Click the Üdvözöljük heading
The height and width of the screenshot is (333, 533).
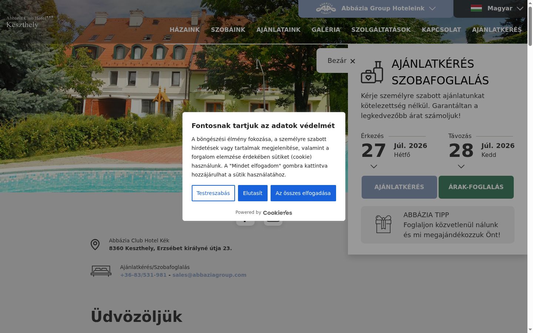pos(137,317)
